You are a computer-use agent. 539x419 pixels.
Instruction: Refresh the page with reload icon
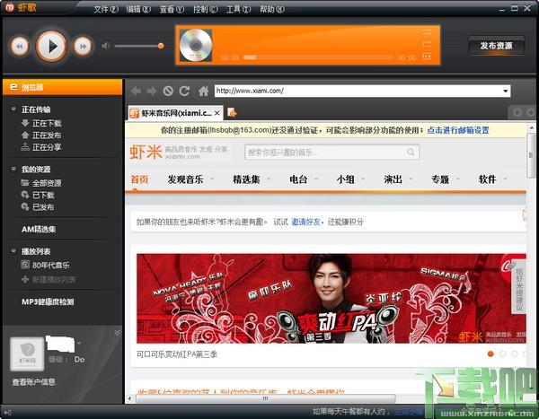[x=184, y=91]
